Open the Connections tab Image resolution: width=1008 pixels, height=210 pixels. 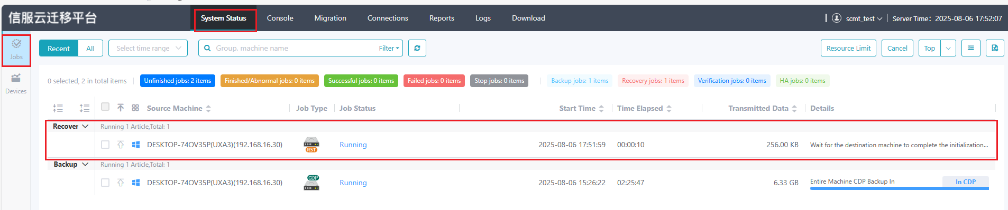(x=388, y=18)
